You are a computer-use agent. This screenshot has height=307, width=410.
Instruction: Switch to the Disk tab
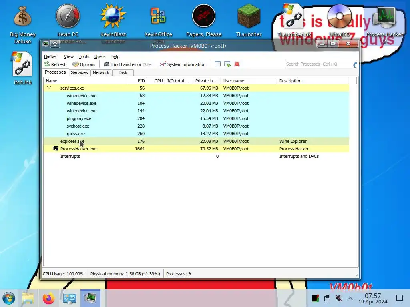(x=123, y=72)
